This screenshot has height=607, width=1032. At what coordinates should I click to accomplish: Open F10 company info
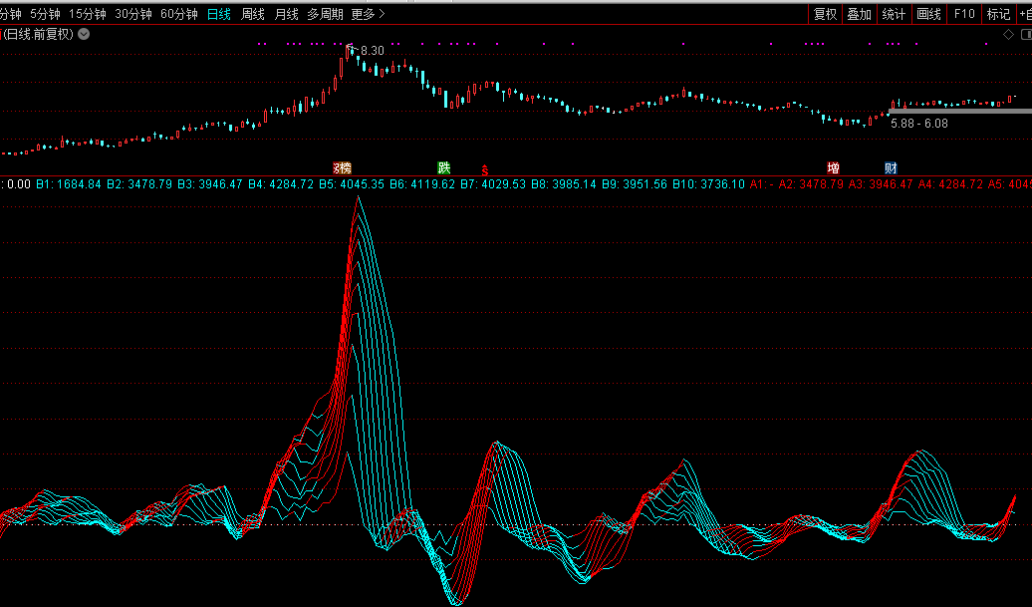click(963, 14)
